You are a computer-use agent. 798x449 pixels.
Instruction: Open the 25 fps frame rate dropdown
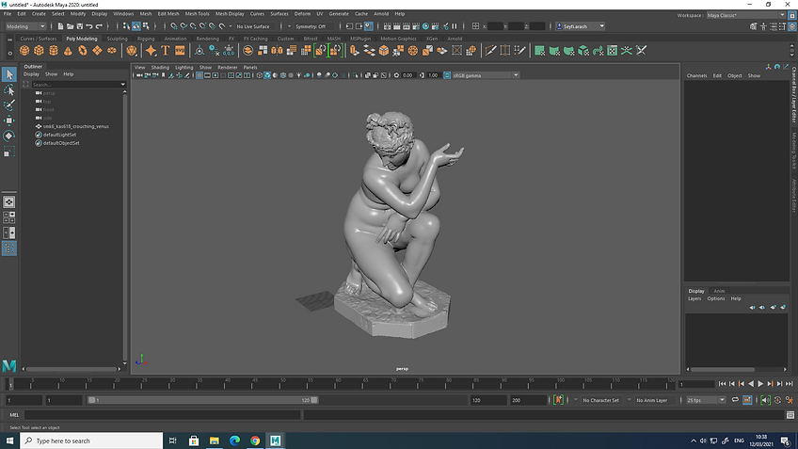[x=706, y=400]
